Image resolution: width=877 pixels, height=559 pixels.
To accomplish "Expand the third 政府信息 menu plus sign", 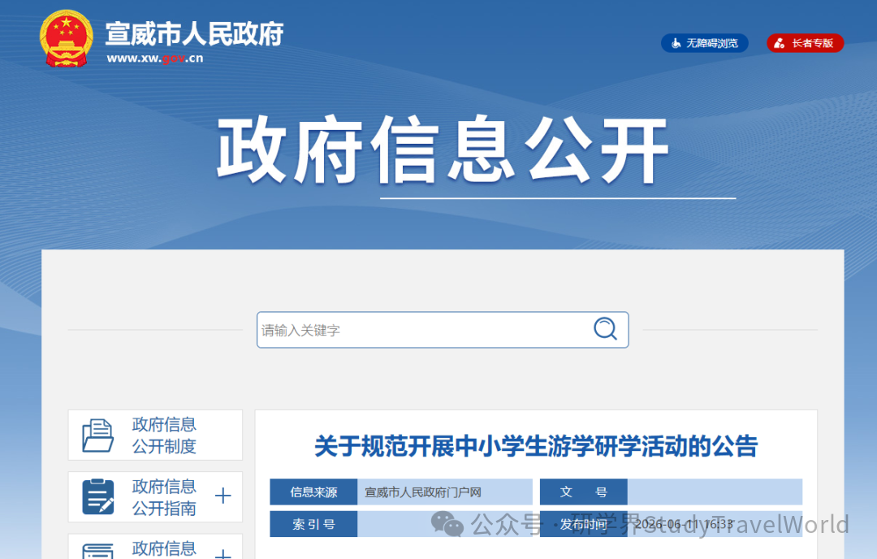I will pos(222,554).
